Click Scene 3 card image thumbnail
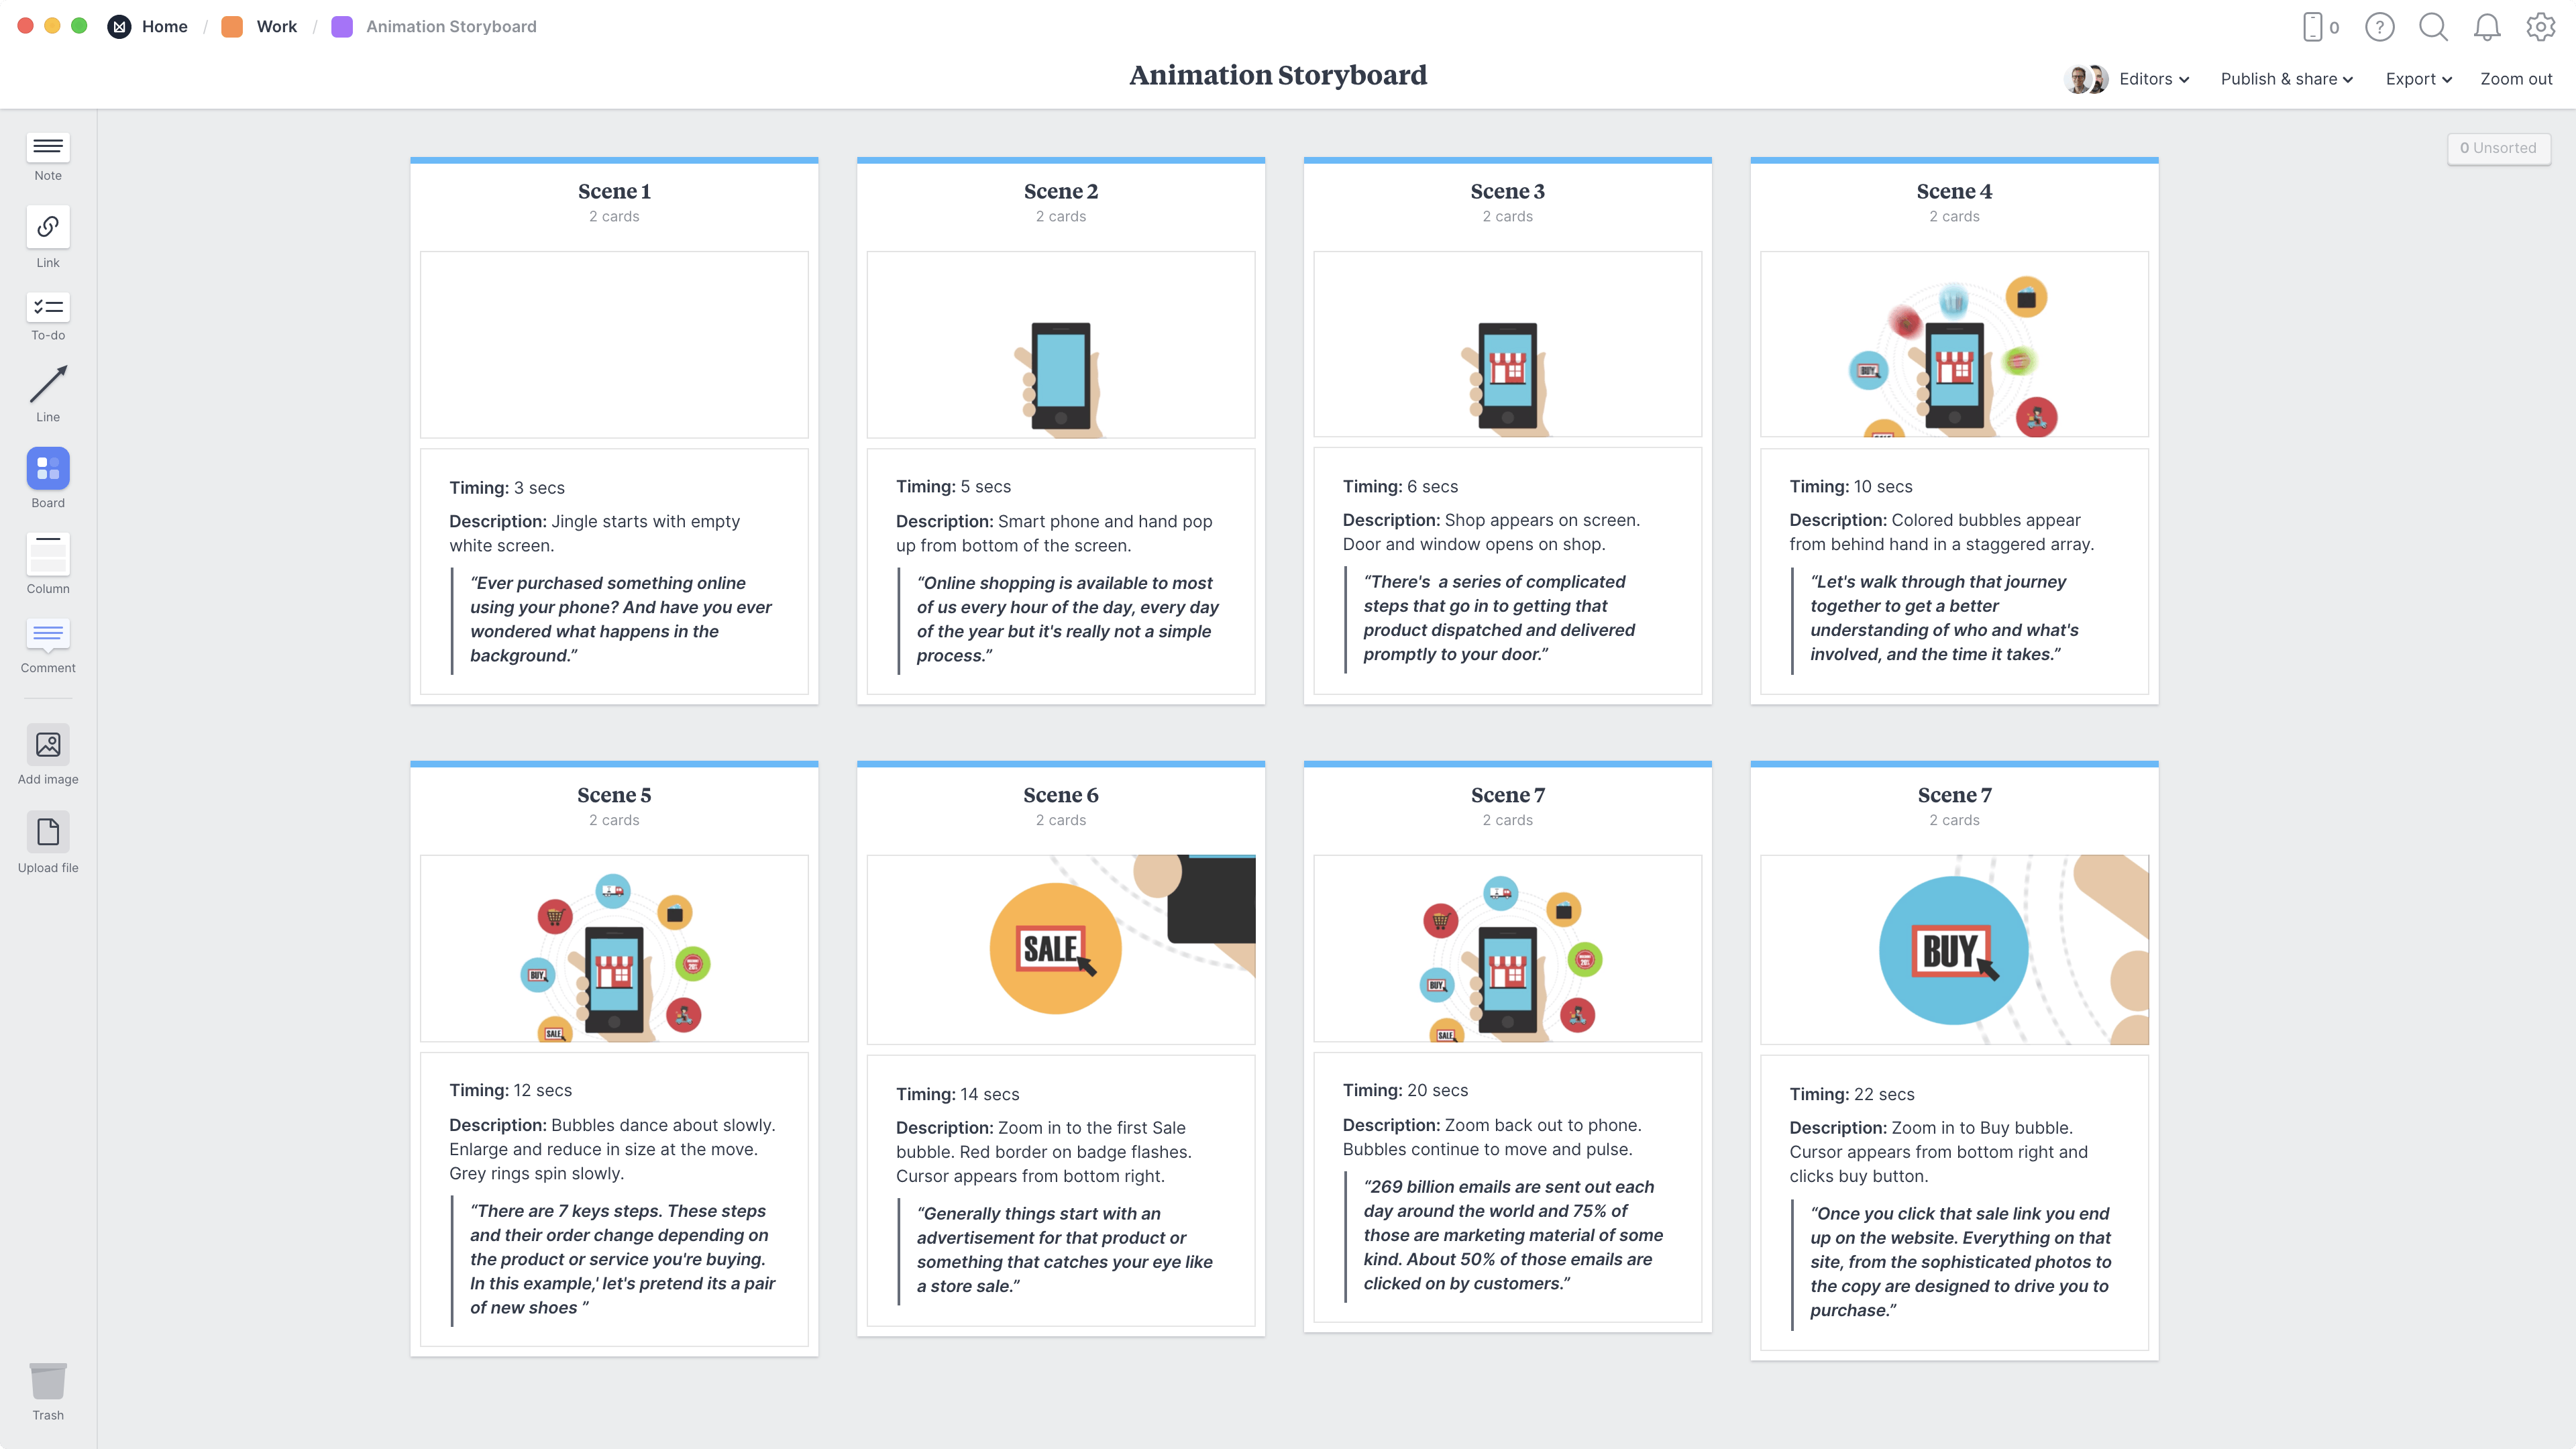This screenshot has width=2576, height=1449. pyautogui.click(x=1507, y=349)
